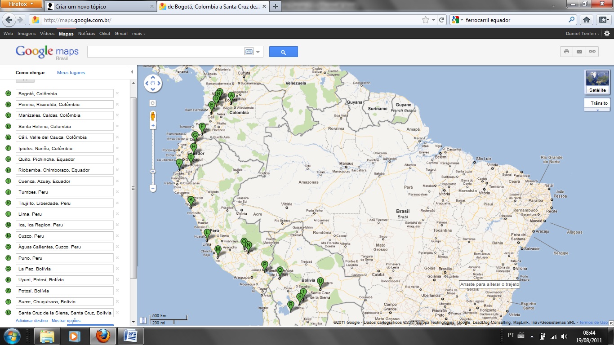The image size is (614, 345).
Task: Click the browser back arrow
Action: [x=9, y=20]
